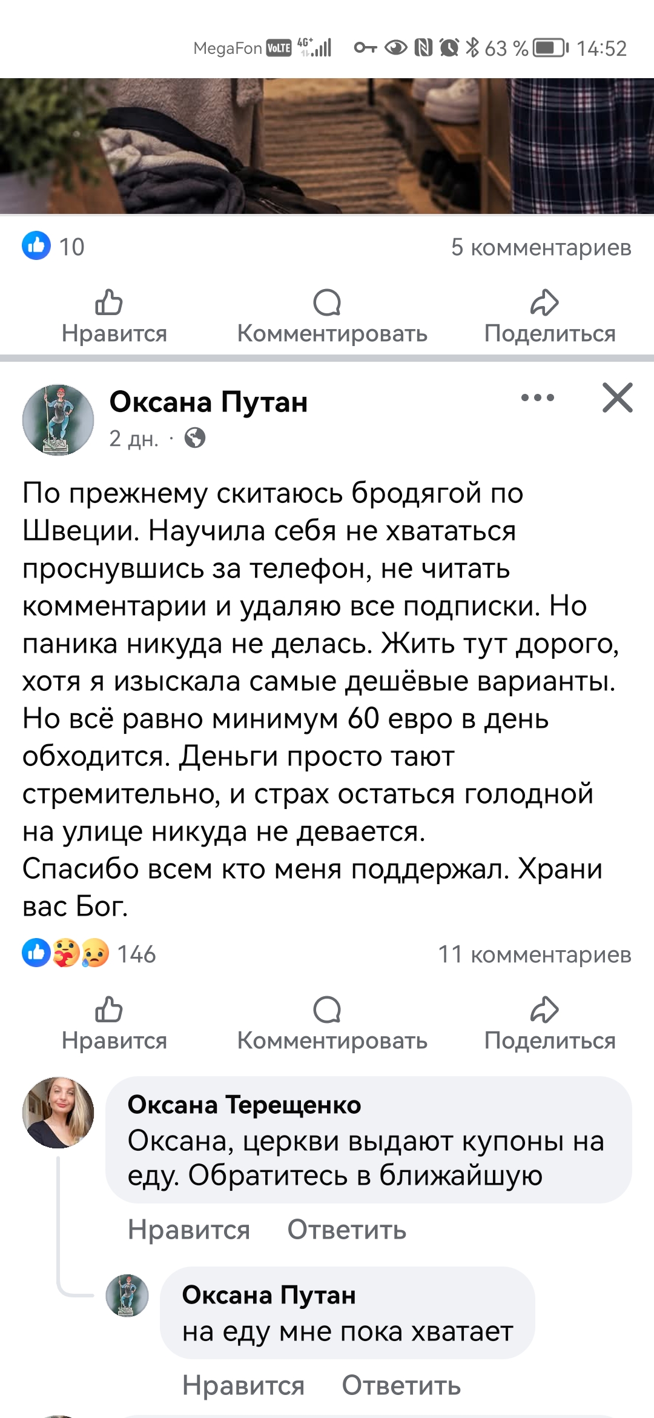Viewport: 654px width, 1418px height.
Task: Open top post photo with plaid fabric
Action: pos(327,145)
